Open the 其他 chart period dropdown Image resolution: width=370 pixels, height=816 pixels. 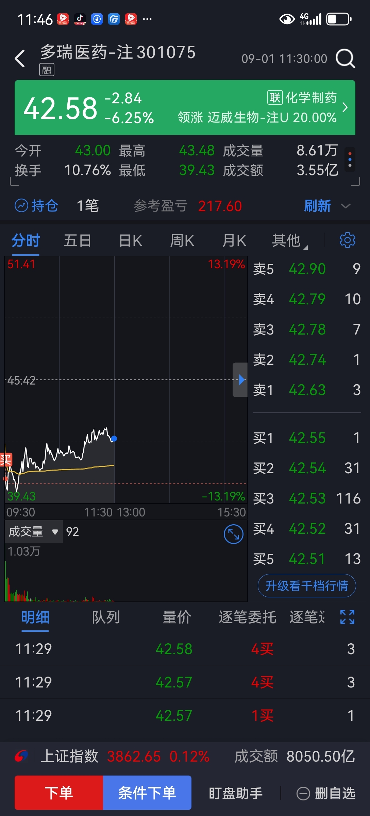(x=289, y=241)
